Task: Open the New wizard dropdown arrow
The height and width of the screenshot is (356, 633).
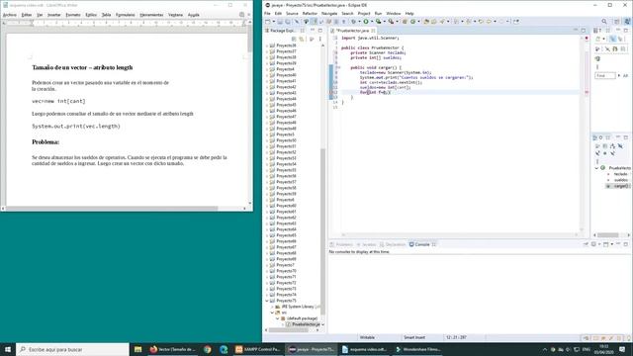Action: (274, 22)
